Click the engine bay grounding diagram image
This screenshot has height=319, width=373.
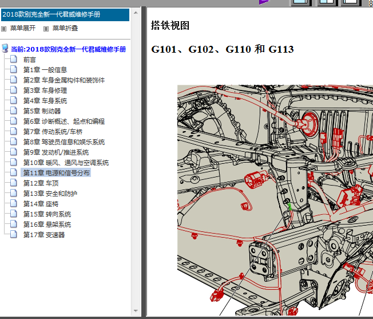tap(275, 200)
